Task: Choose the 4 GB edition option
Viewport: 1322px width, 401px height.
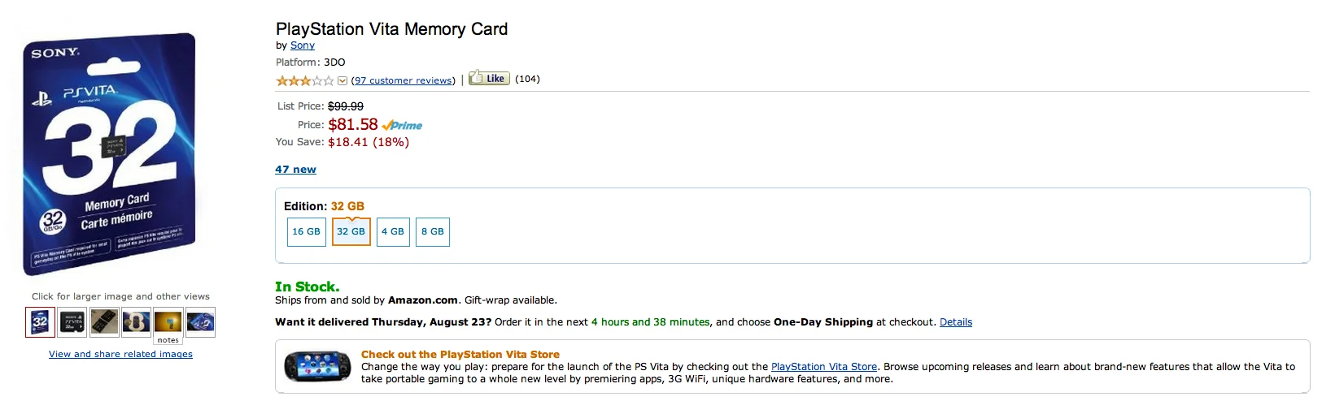Action: pos(393,231)
